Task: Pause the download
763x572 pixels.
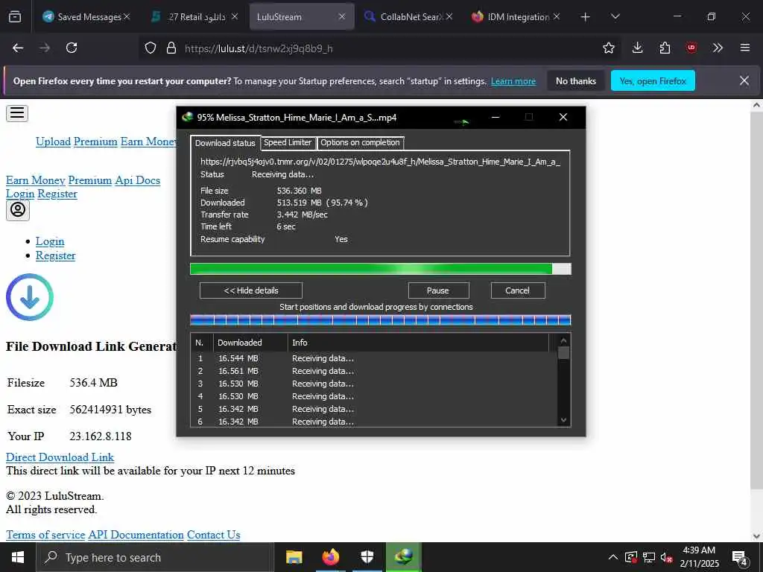Action: [438, 290]
